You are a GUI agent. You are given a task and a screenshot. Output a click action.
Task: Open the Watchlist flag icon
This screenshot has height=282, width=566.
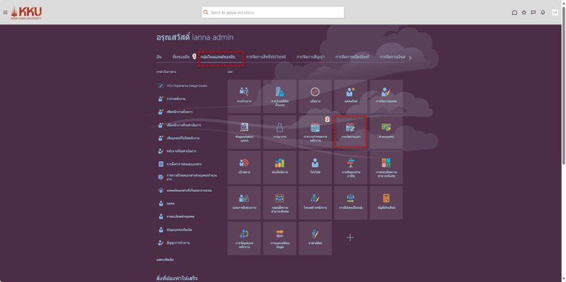pyautogui.click(x=534, y=12)
